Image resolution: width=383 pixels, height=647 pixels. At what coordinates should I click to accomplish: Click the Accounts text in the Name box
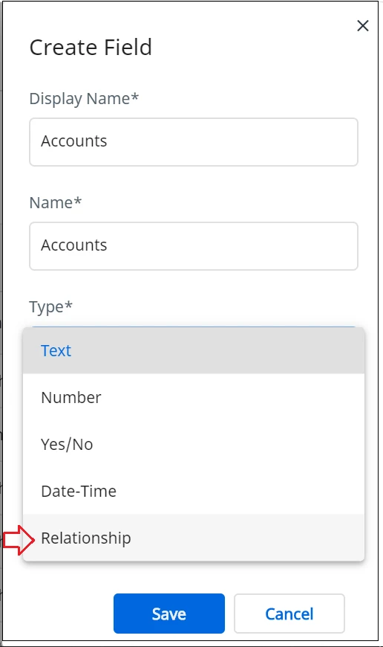click(x=74, y=245)
